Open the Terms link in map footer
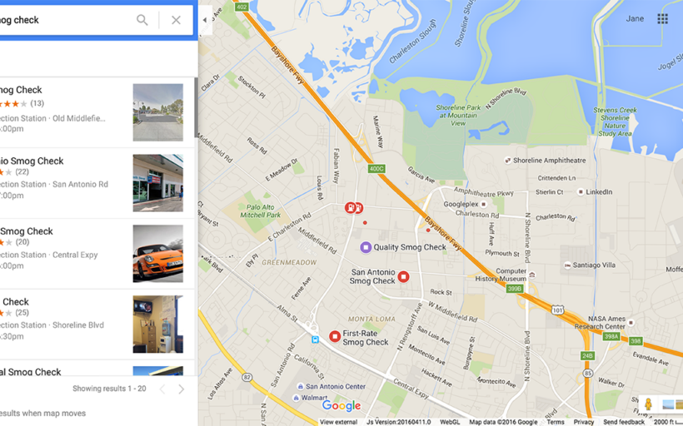The width and height of the screenshot is (683, 426). 556,422
